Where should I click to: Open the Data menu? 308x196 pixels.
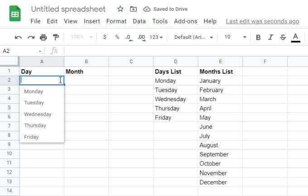coord(139,21)
